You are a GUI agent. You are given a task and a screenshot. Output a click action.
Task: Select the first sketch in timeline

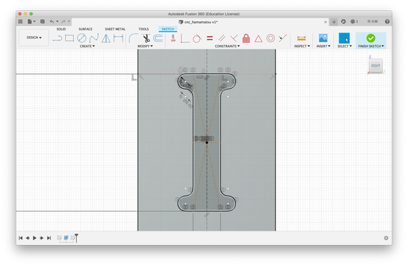[59, 237]
